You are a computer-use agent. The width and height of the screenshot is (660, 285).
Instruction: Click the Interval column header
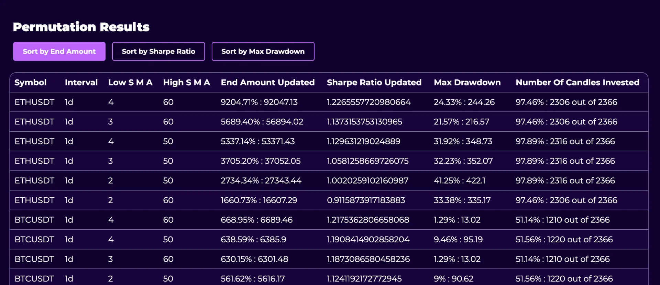coord(81,83)
